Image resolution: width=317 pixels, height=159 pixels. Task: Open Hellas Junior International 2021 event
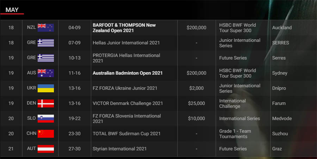click(x=126, y=43)
